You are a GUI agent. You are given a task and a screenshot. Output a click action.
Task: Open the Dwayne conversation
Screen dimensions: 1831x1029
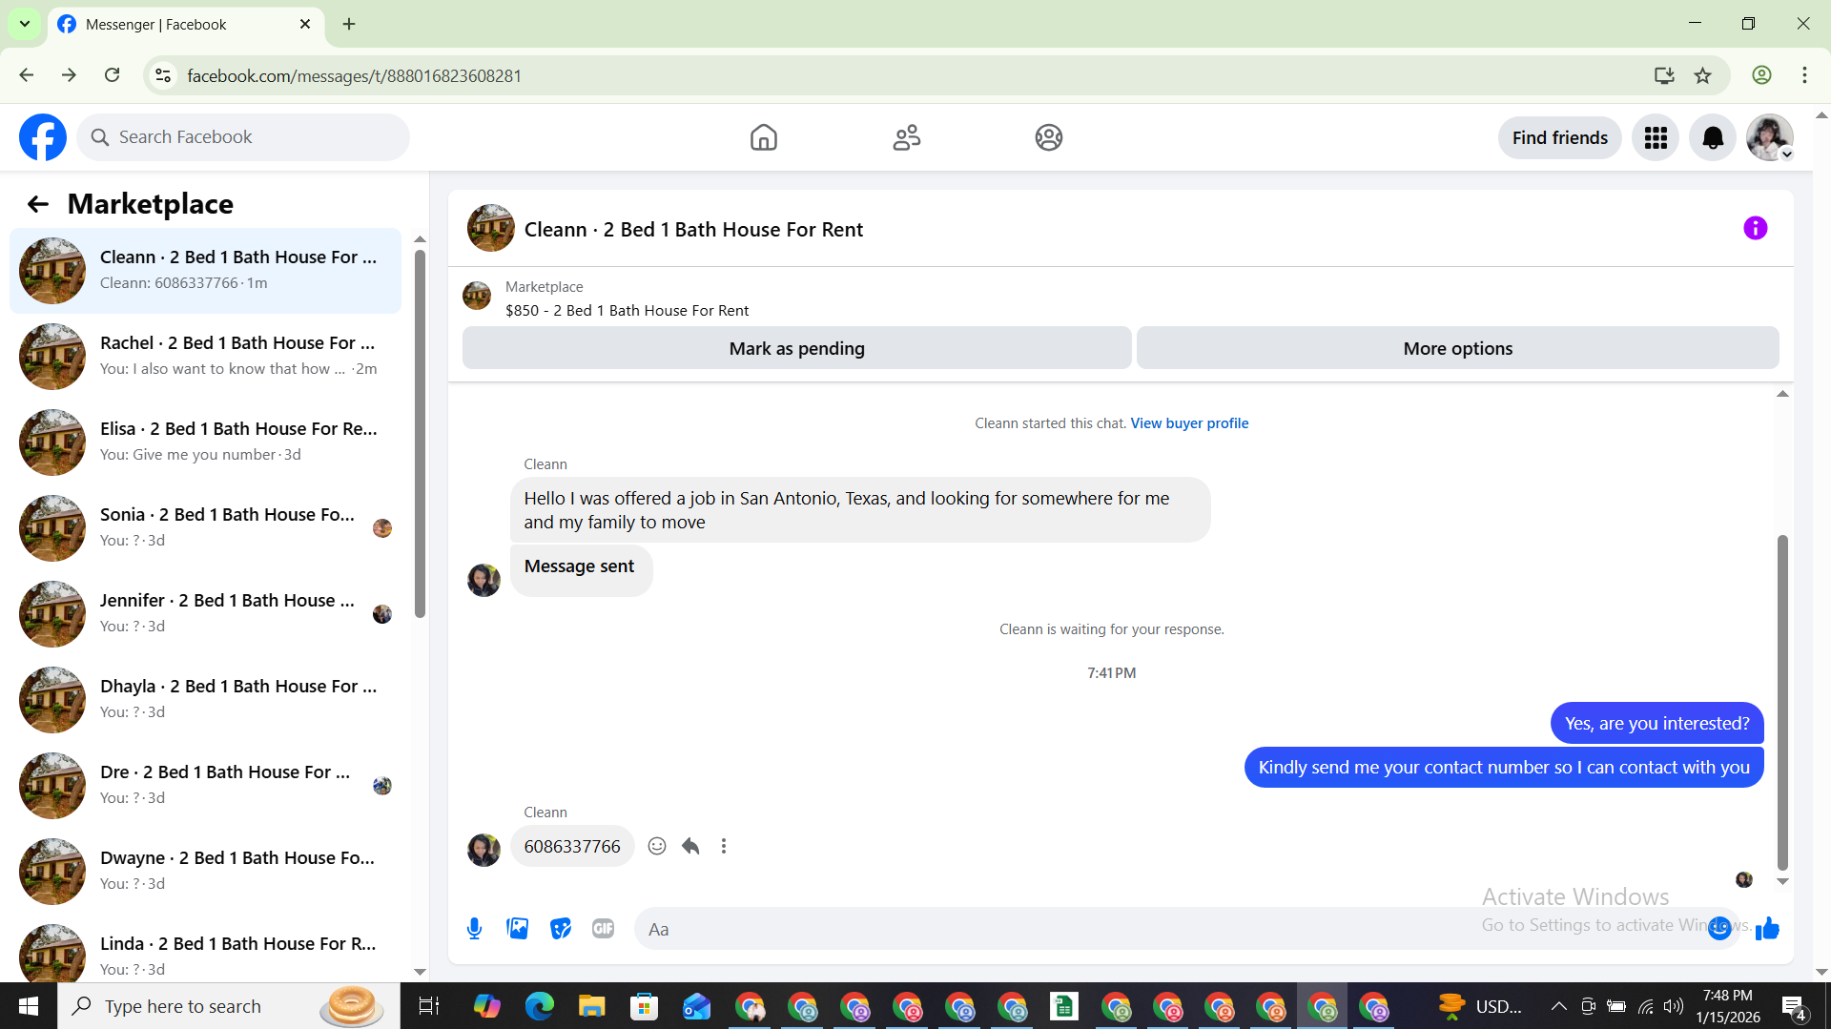pyautogui.click(x=205, y=871)
